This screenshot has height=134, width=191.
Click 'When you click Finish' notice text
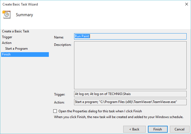pos(119,117)
